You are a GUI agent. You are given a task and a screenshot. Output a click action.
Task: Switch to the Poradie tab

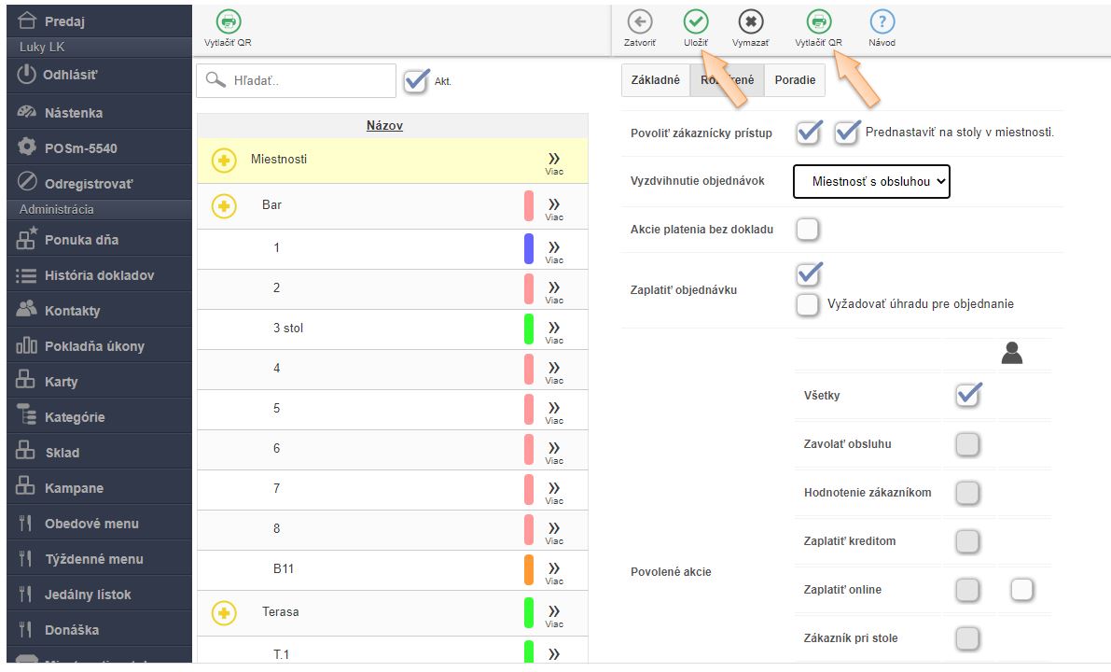[x=794, y=80]
